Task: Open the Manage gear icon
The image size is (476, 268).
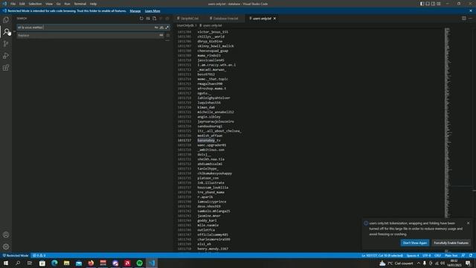Action: pos(6,246)
